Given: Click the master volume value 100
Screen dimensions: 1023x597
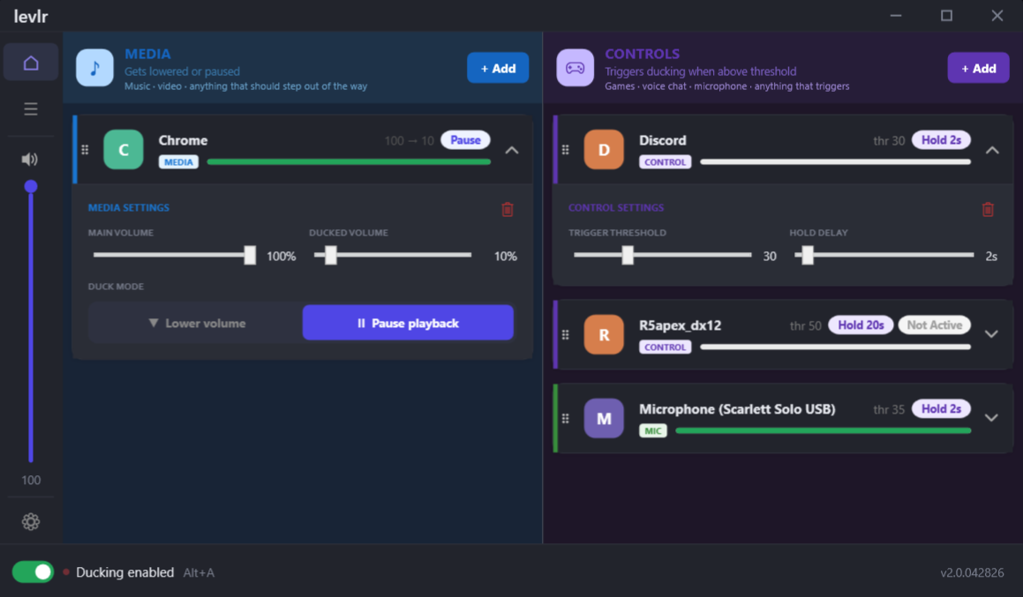Looking at the screenshot, I should pyautogui.click(x=31, y=481).
